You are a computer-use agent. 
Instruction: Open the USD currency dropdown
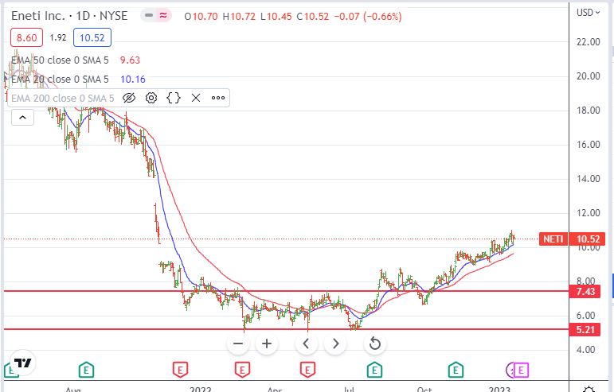click(x=589, y=13)
